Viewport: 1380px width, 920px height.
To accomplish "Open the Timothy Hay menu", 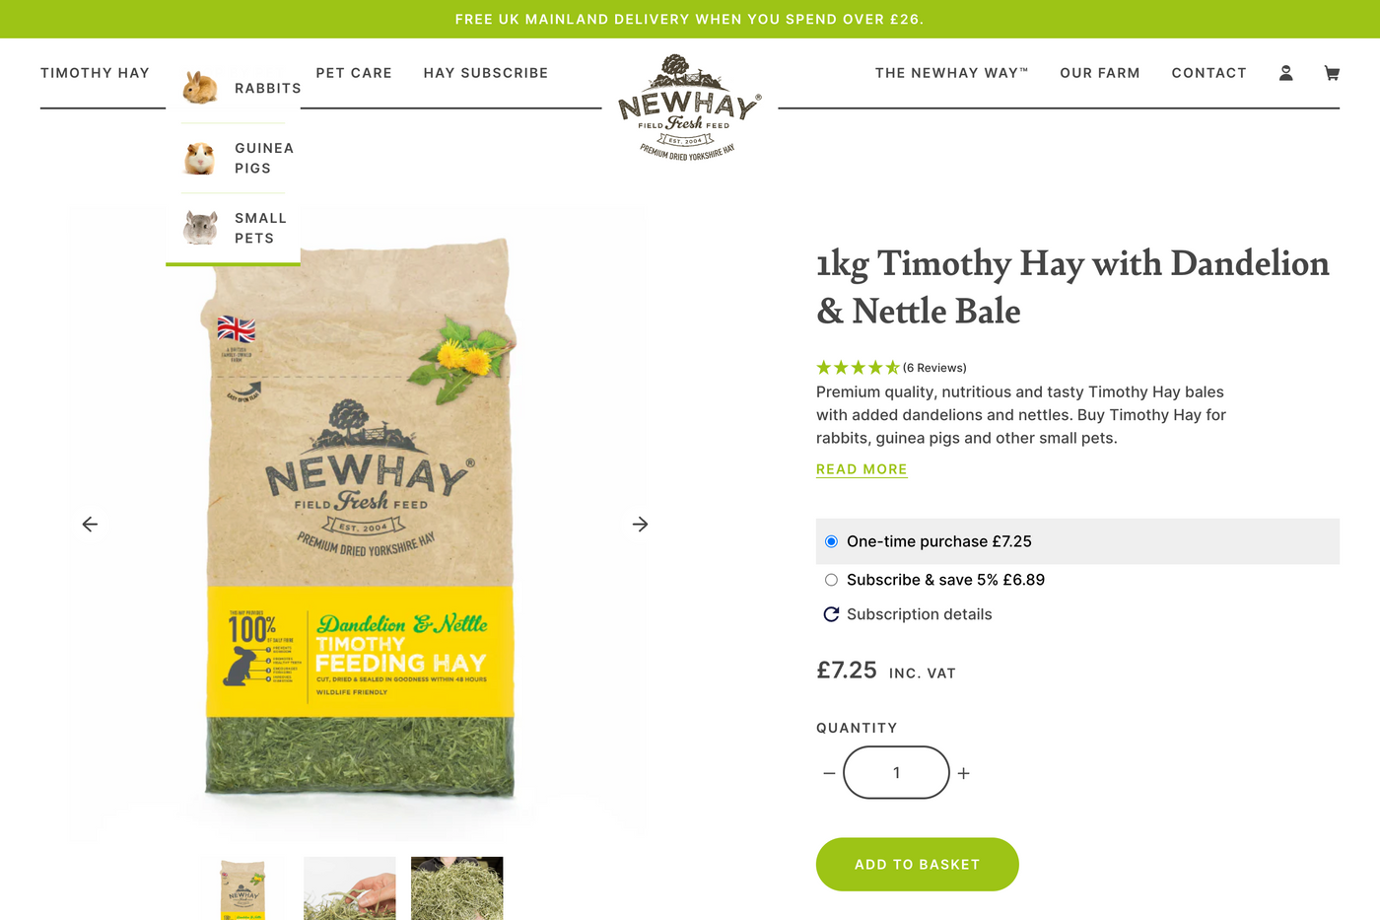I will 95,73.
